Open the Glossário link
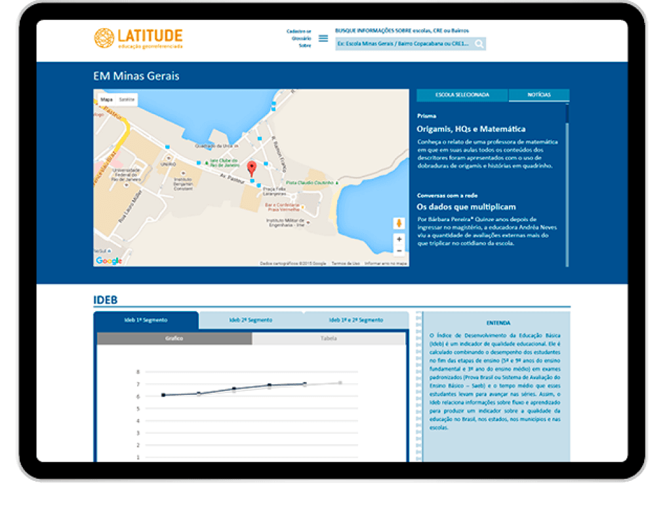Screen dimensions: 667x507 [301, 38]
